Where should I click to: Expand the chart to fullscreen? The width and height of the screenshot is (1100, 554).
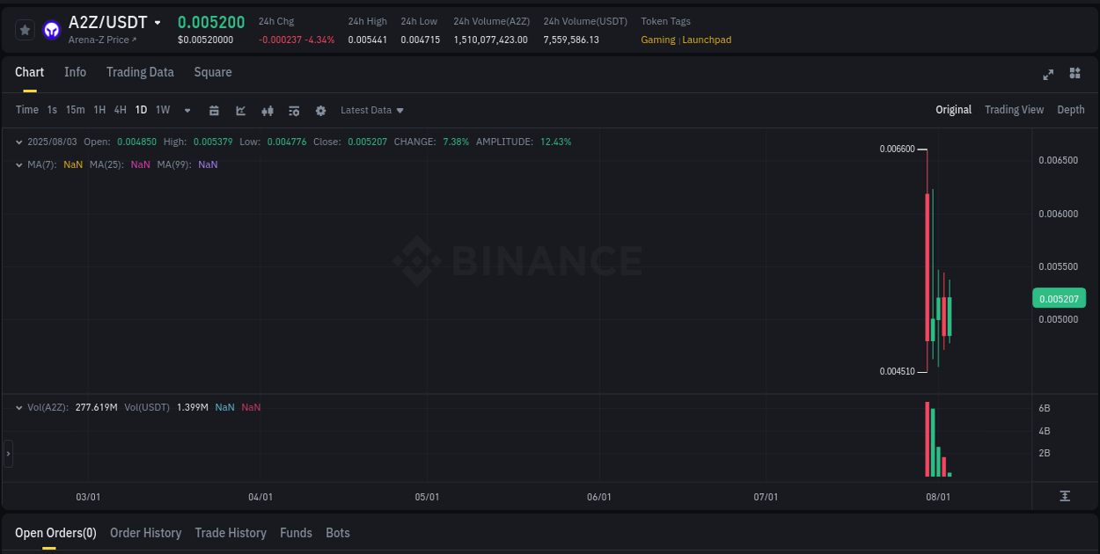click(1048, 75)
